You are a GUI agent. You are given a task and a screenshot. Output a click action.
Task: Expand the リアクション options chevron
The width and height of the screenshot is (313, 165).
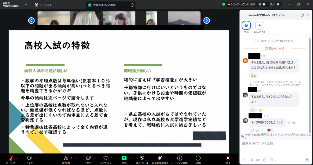click(112, 158)
